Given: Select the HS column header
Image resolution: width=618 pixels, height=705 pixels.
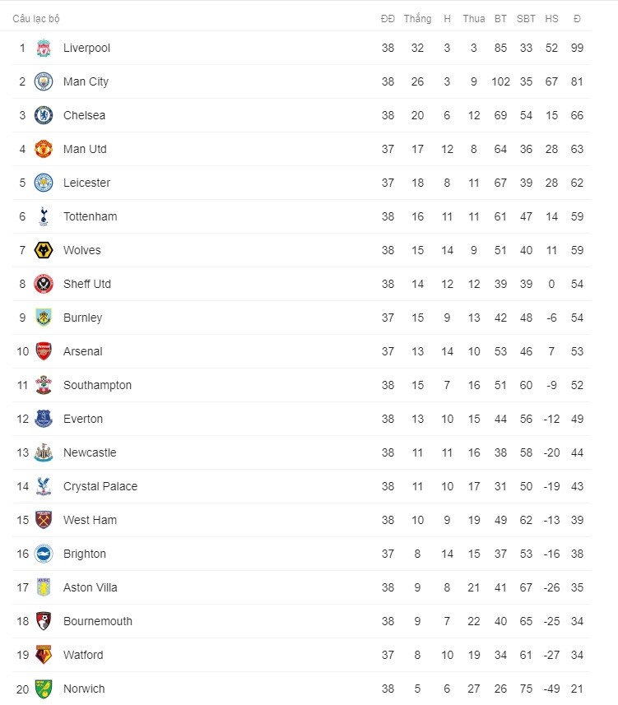Looking at the screenshot, I should [x=551, y=19].
